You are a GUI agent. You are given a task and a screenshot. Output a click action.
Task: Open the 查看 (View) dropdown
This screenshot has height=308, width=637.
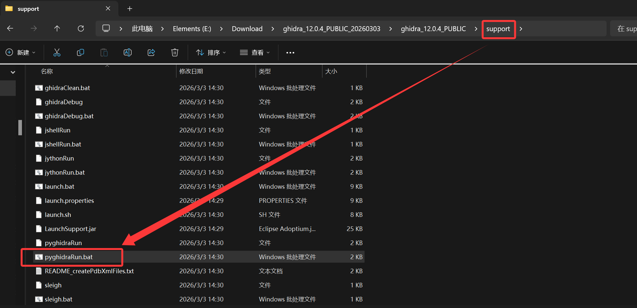(255, 52)
